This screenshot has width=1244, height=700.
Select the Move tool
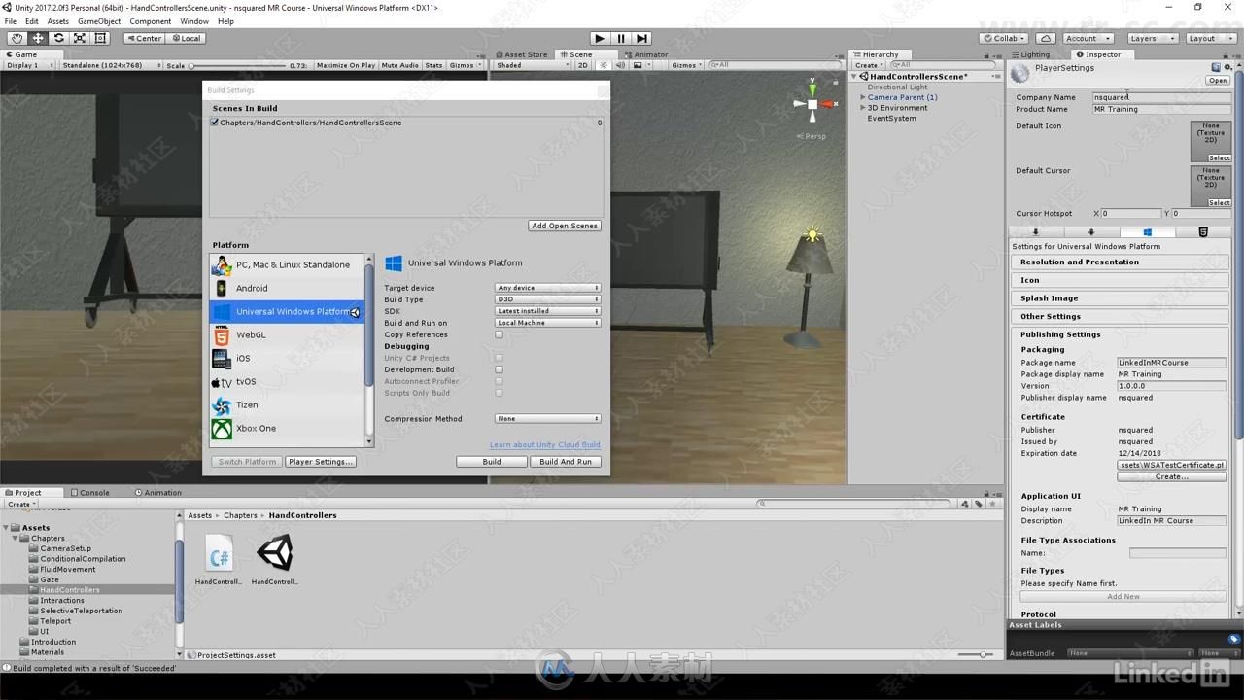click(x=38, y=38)
